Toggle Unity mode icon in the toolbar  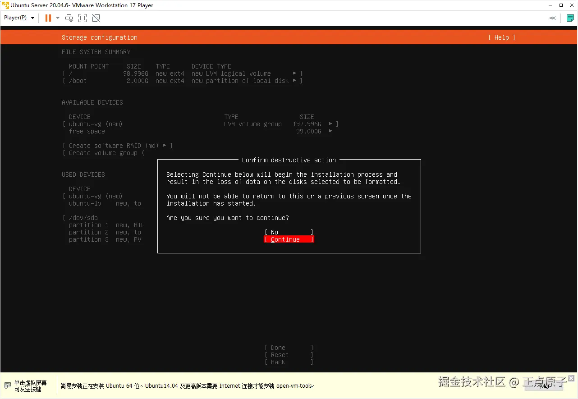click(96, 18)
